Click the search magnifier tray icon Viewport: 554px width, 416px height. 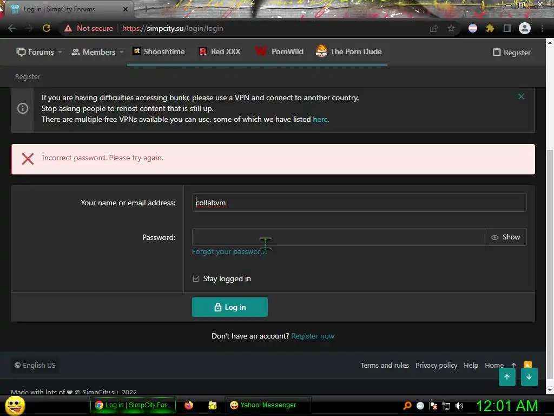click(x=407, y=405)
